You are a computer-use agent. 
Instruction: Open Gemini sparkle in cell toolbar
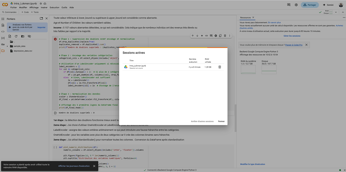pos(202,35)
